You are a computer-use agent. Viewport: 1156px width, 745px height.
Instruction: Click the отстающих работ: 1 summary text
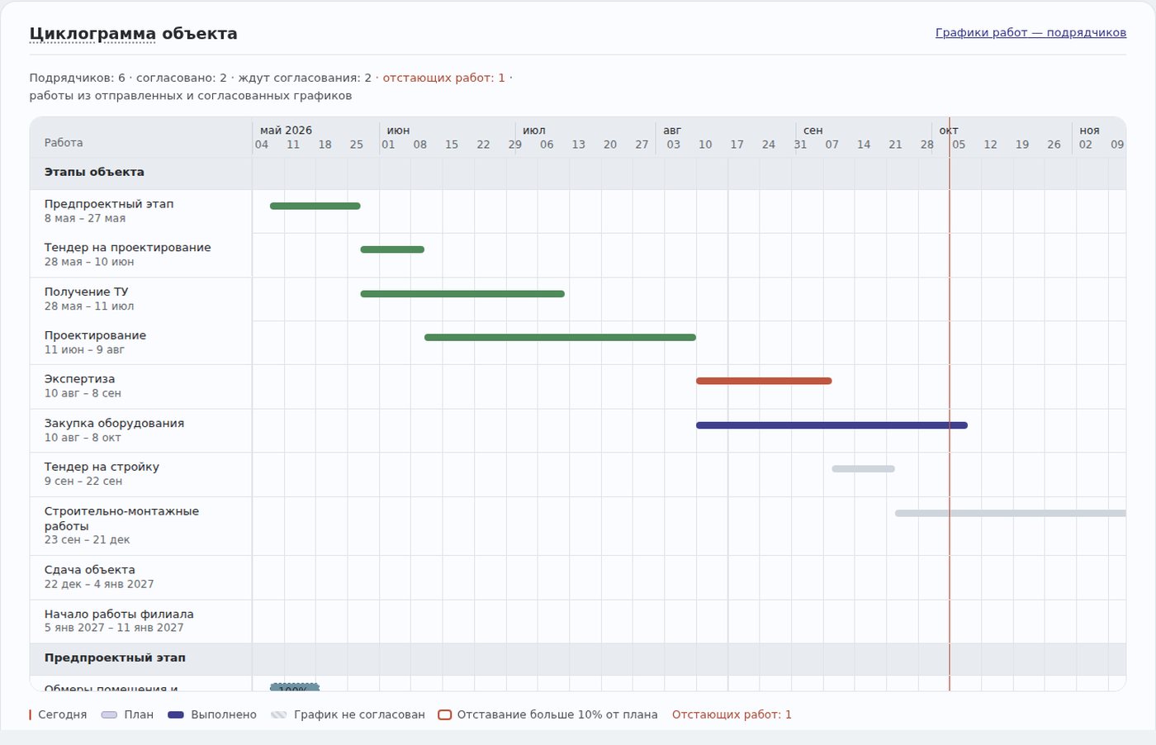(x=443, y=78)
